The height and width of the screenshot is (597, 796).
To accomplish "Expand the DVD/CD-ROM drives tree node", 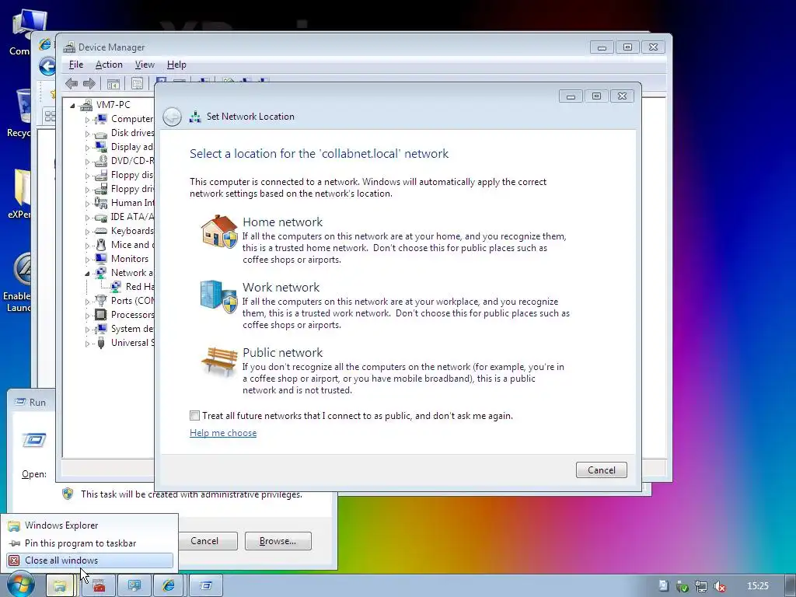I will 87,162.
